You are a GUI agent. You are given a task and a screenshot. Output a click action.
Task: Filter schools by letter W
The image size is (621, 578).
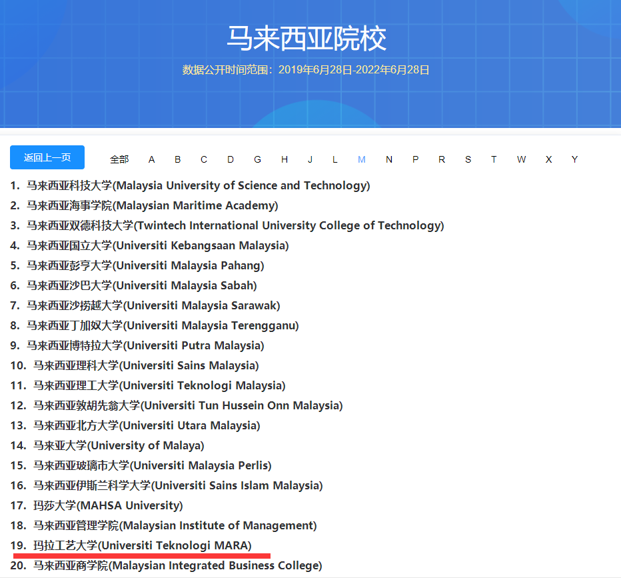(521, 159)
